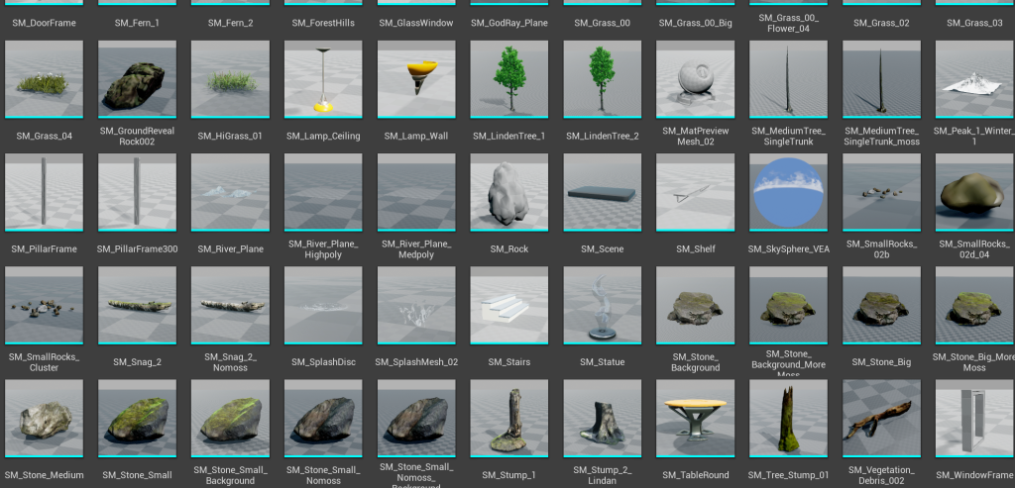Image resolution: width=1015 pixels, height=488 pixels.
Task: Select the SM_Shelf mesh asset
Action: pyautogui.click(x=696, y=192)
